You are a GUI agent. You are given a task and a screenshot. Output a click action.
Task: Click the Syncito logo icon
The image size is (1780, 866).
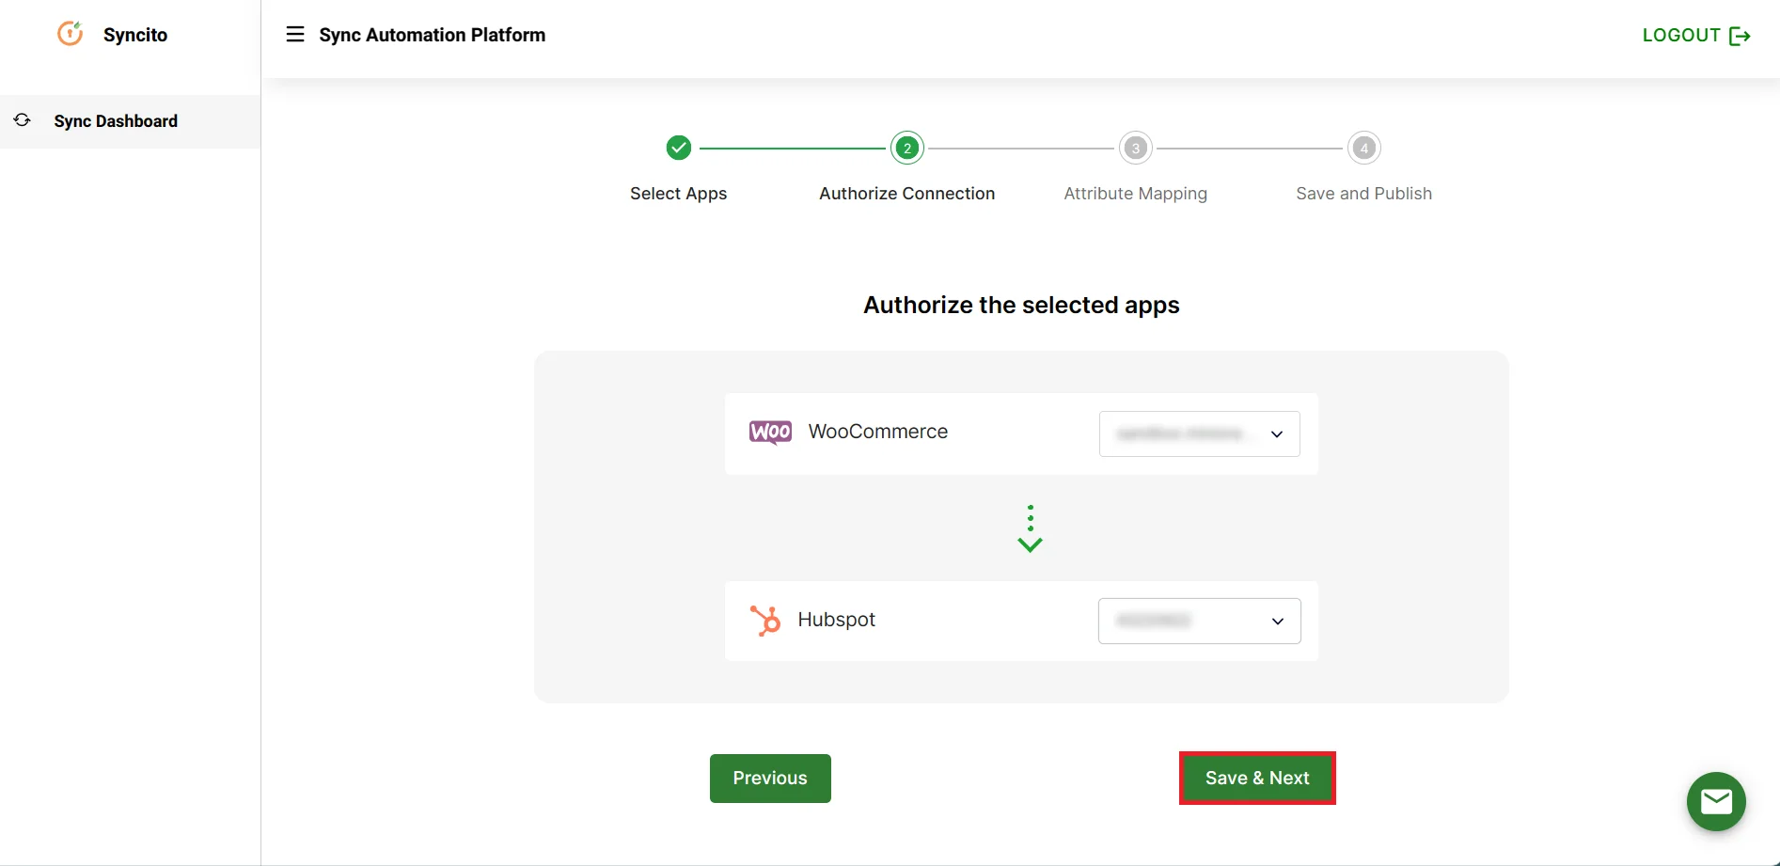70,34
